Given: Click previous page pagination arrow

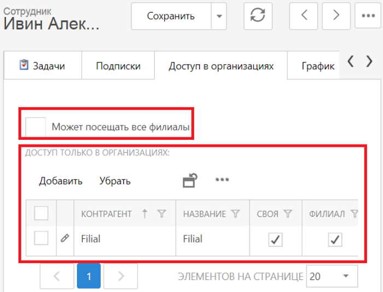Looking at the screenshot, I should (57, 276).
